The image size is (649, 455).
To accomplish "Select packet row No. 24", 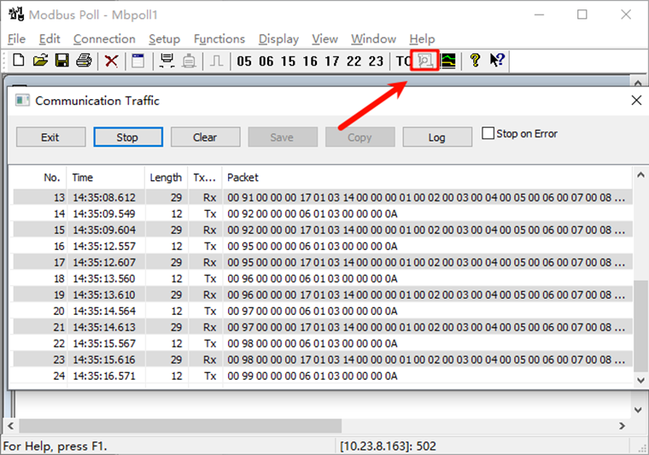I will tap(323, 376).
